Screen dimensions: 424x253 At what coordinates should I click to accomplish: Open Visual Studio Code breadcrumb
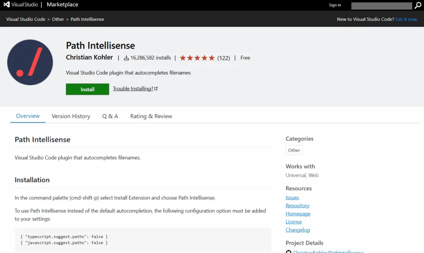26,19
